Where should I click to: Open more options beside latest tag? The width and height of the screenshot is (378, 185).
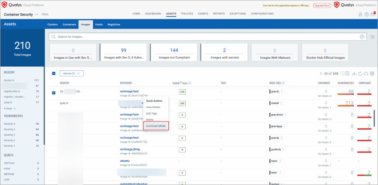click(280, 161)
